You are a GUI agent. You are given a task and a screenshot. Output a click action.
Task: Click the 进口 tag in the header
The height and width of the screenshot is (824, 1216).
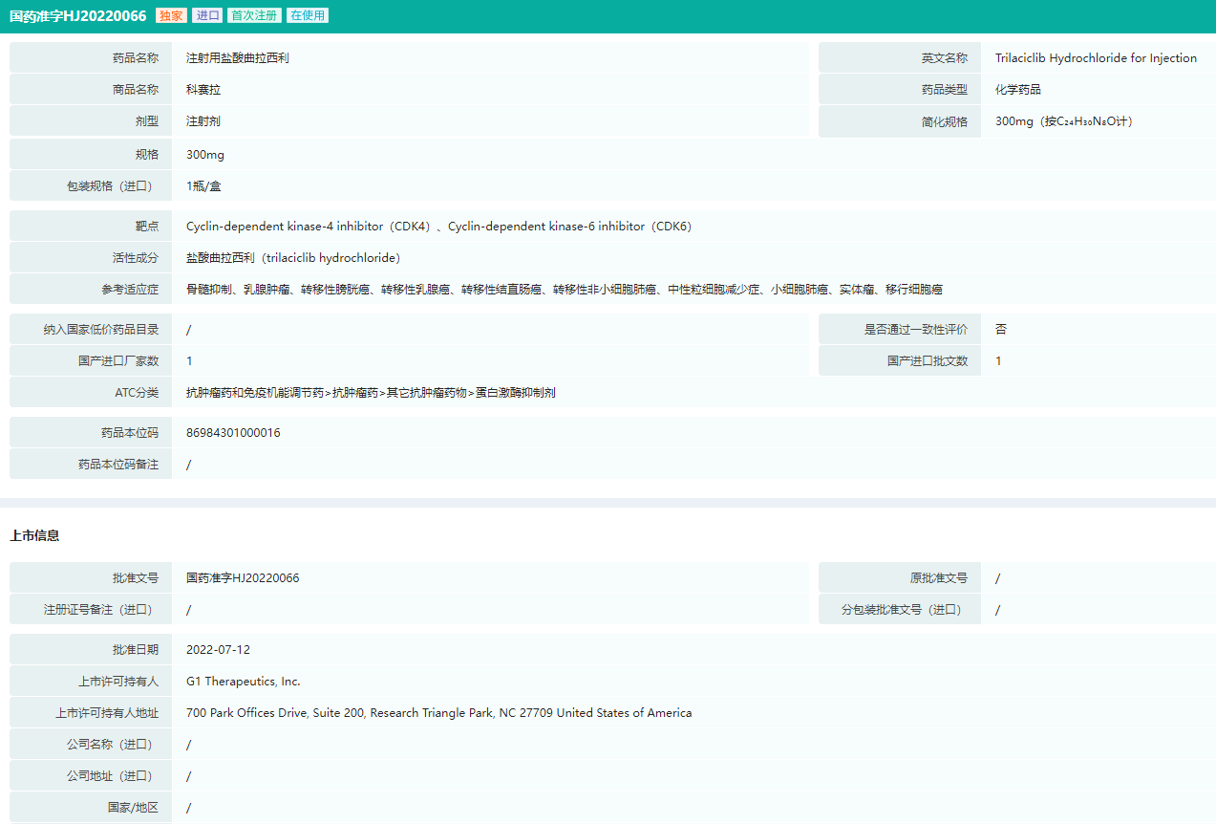click(207, 15)
